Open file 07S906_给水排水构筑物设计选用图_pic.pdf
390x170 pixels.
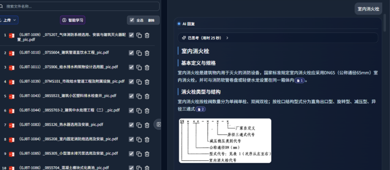(x=68, y=67)
